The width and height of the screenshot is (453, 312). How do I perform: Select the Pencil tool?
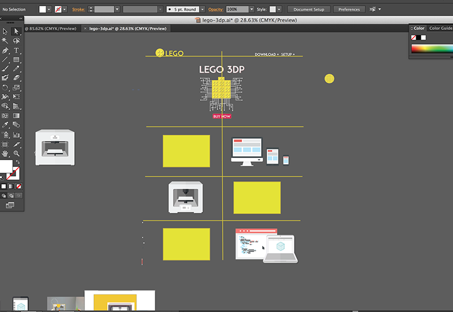click(x=16, y=69)
